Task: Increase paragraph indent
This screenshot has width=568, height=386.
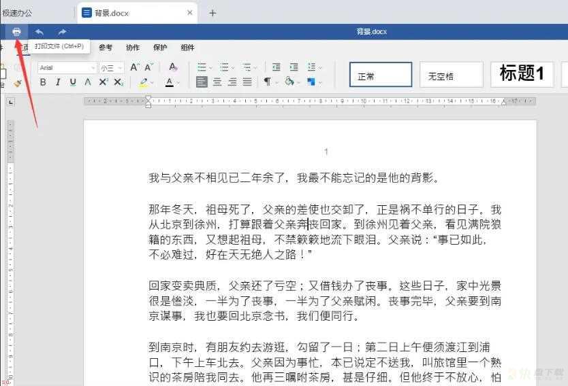Action: [294, 67]
